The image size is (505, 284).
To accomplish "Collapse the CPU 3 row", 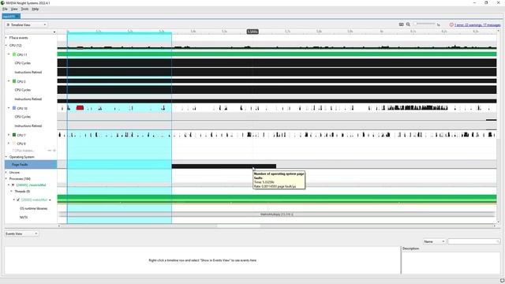I will (x=9, y=81).
